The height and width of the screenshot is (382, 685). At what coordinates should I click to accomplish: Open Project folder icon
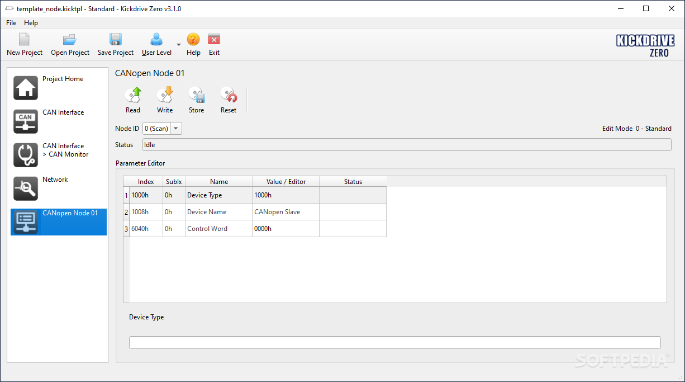[x=70, y=39]
